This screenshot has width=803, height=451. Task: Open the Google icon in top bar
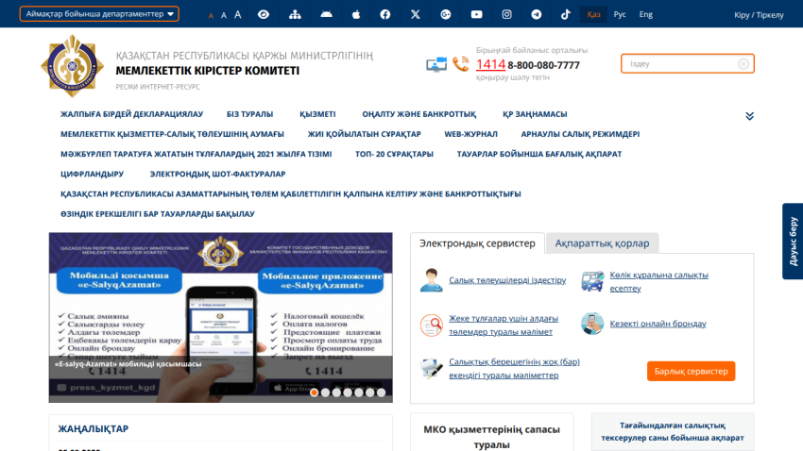pyautogui.click(x=446, y=14)
